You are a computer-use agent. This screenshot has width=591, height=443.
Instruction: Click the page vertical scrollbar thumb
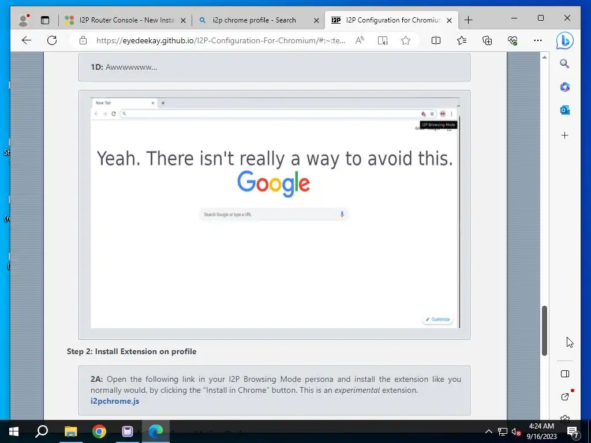coord(544,331)
